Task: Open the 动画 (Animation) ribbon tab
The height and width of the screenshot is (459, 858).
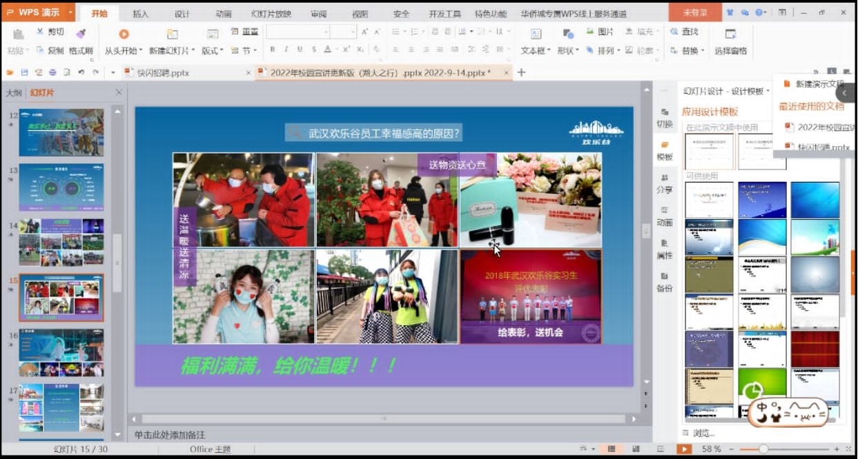Action: point(224,14)
